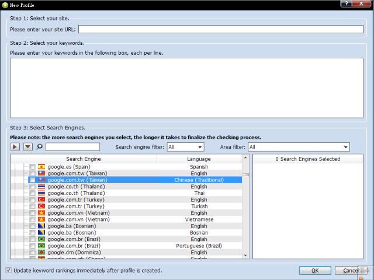The height and width of the screenshot is (280, 374).
Task: Sort by the Language column header
Action: [199, 159]
